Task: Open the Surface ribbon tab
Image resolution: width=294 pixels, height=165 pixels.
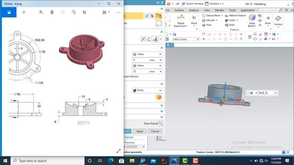Action: 179,10
